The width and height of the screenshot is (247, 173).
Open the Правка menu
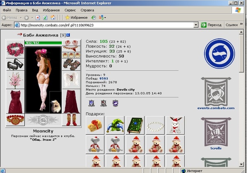(x=21, y=10)
